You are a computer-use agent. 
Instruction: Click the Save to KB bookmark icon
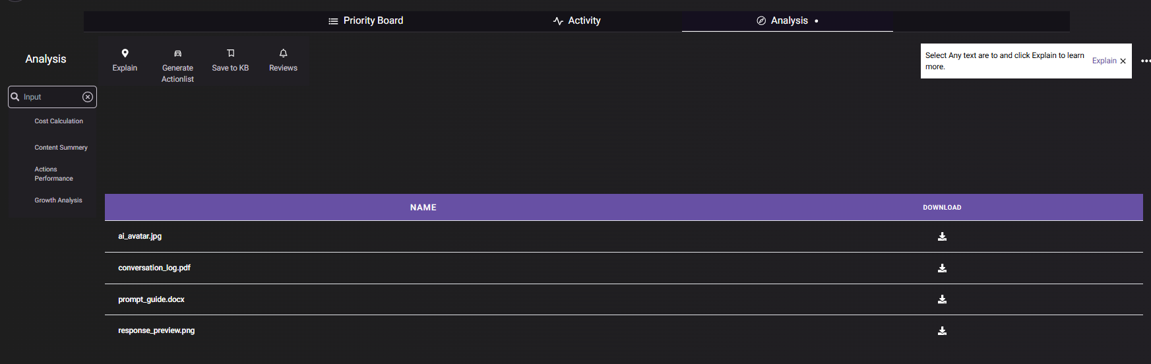coord(230,53)
